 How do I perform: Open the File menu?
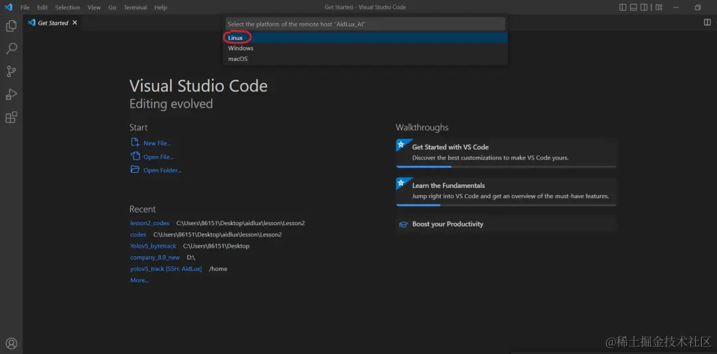pyautogui.click(x=25, y=7)
